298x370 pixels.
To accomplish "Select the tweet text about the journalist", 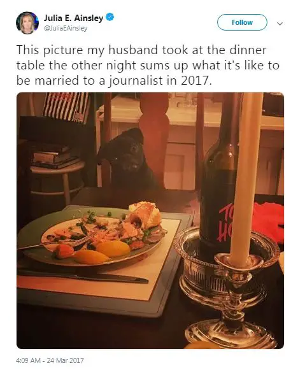I will (148, 65).
